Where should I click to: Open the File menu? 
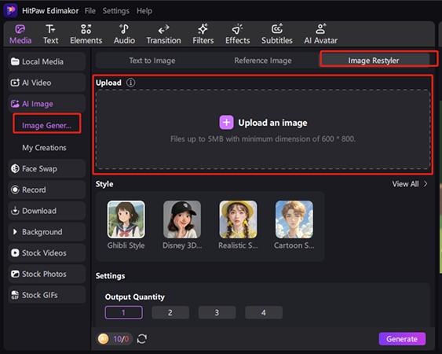(90, 11)
